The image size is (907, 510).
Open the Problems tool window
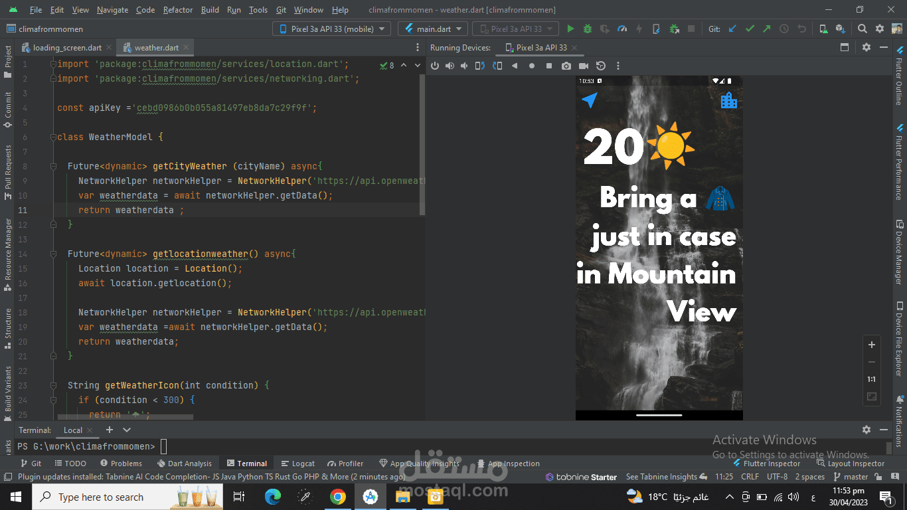pos(121,464)
